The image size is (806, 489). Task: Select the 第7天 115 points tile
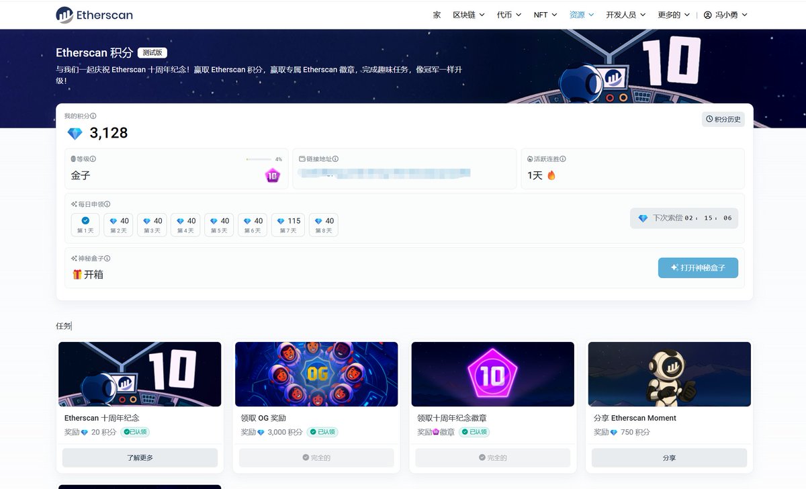[x=288, y=225]
